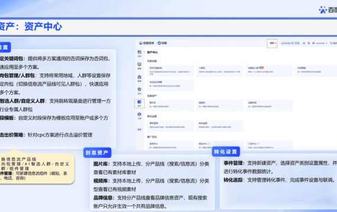Open the 搜索 product-line dropdown in the header
This screenshot has height=212, width=337.
tap(273, 43)
